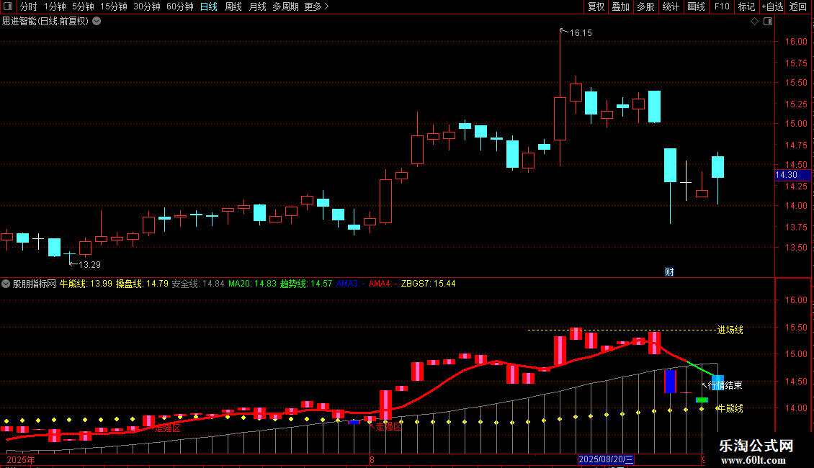This screenshot has width=814, height=468.
Task: Click 趋势线: 14.57 value
Action: pyautogui.click(x=306, y=284)
